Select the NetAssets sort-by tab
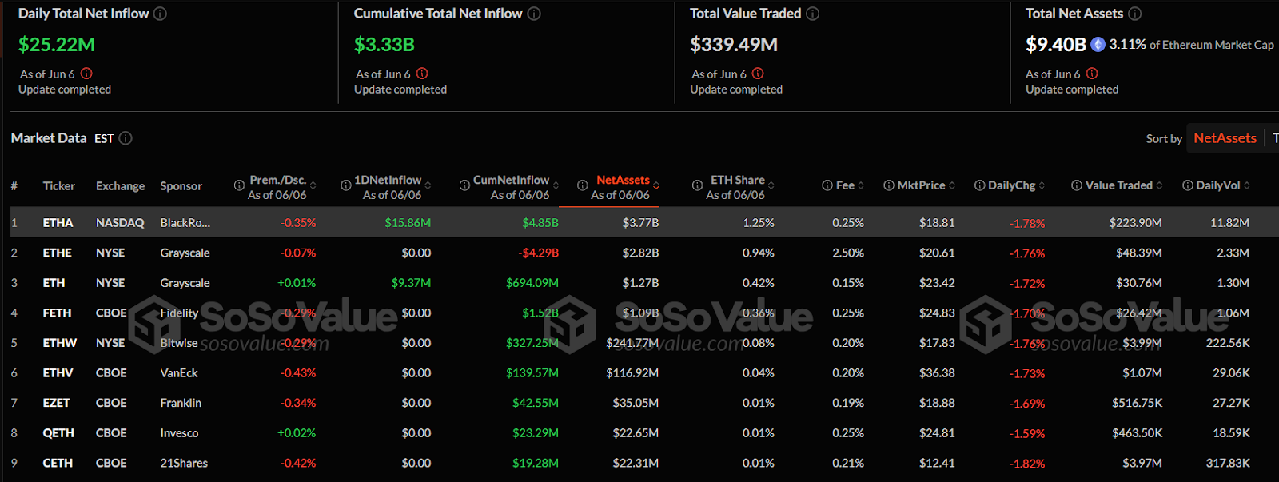Screen dimensions: 1279x482 1225,138
